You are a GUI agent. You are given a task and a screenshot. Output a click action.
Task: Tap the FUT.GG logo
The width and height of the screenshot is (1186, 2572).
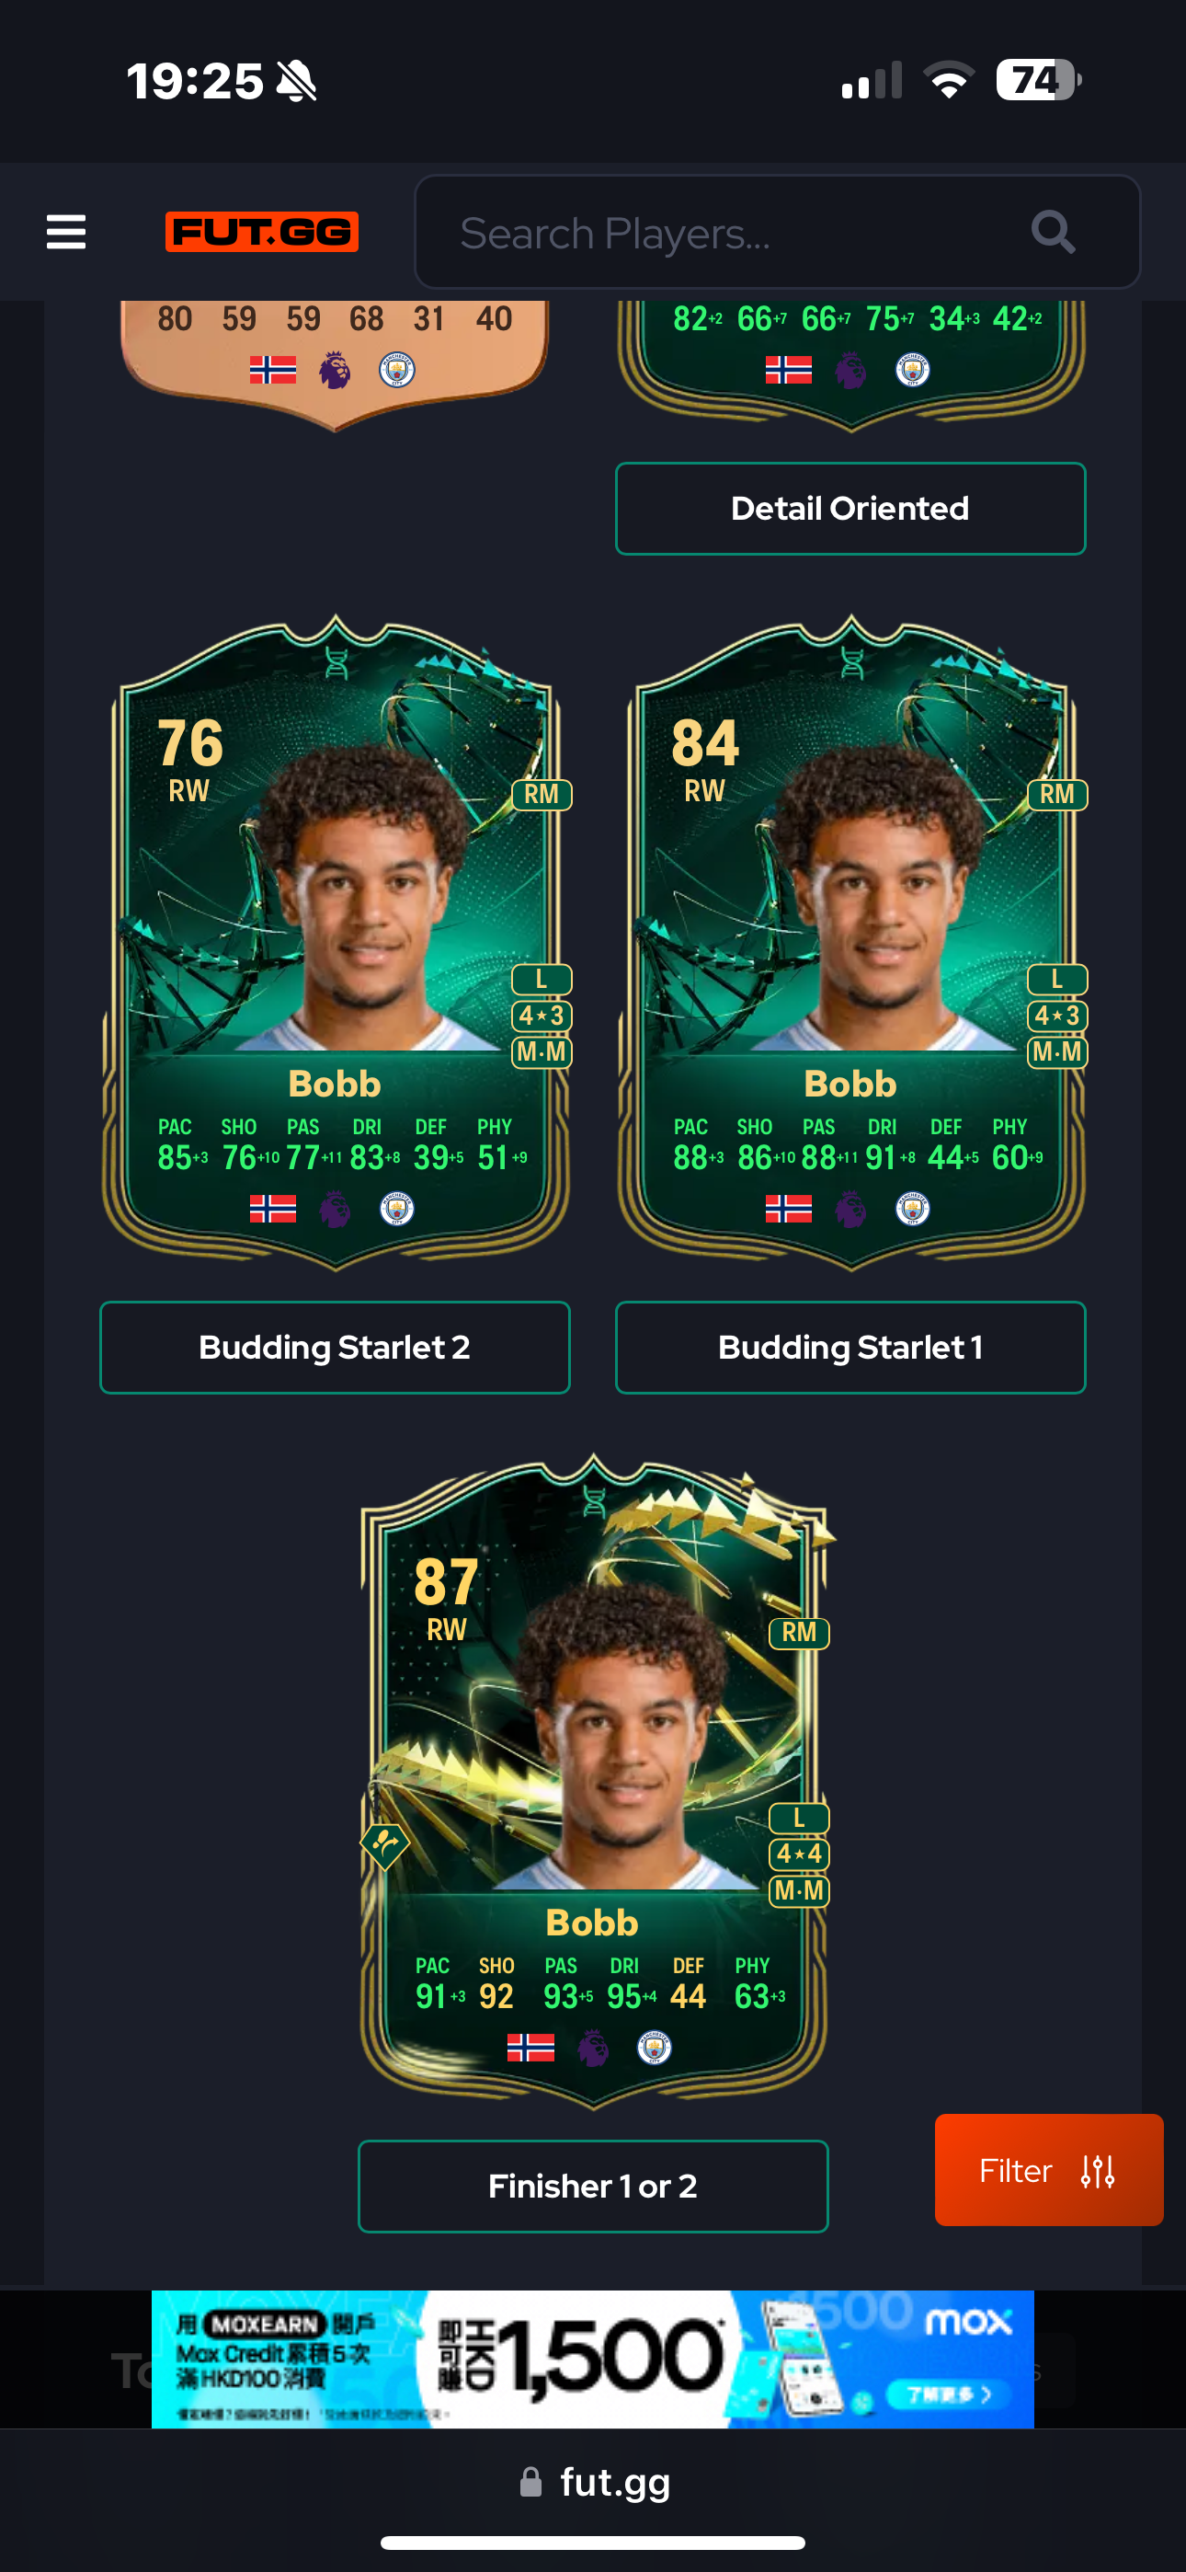pyautogui.click(x=261, y=232)
